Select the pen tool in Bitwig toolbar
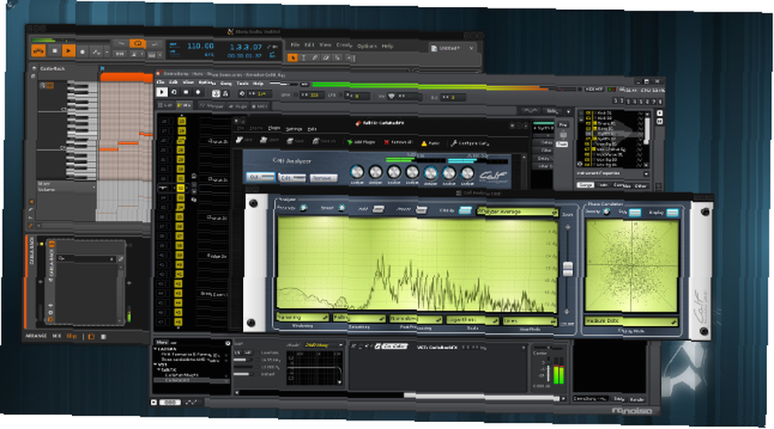The width and height of the screenshot is (774, 429). (x=315, y=58)
